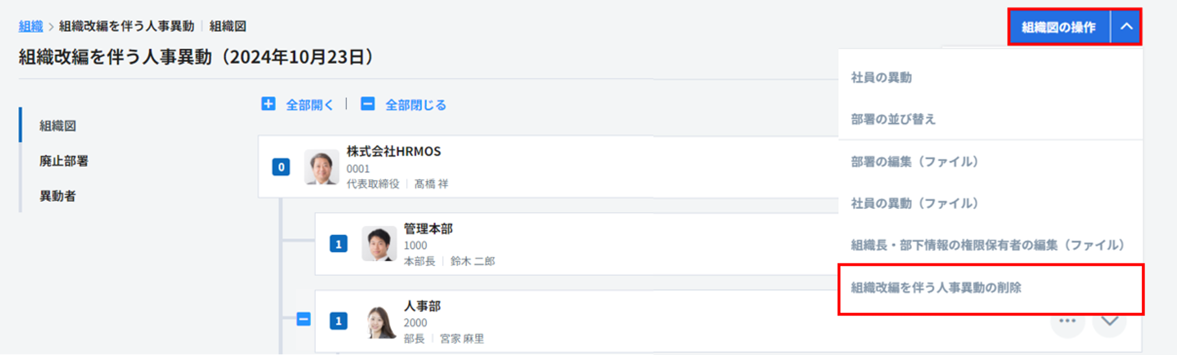Click the 人事部 level 1 badge

click(338, 321)
